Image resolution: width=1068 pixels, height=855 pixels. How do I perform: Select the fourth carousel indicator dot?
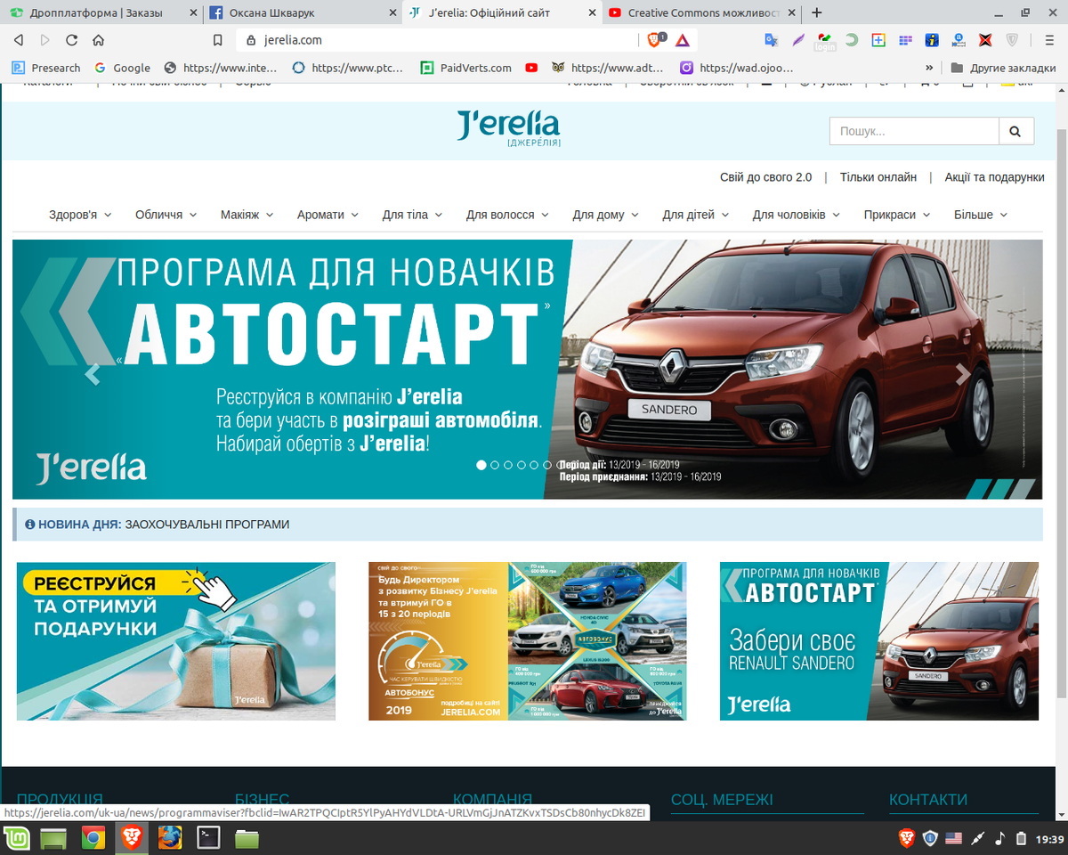point(521,465)
